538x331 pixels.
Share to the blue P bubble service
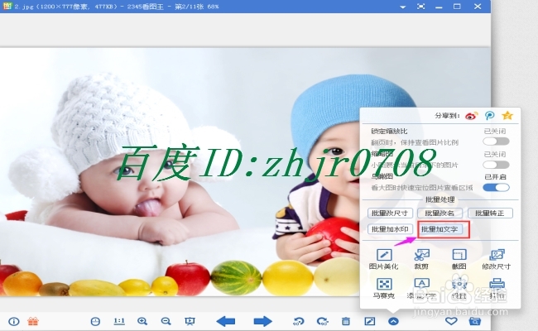pyautogui.click(x=490, y=116)
